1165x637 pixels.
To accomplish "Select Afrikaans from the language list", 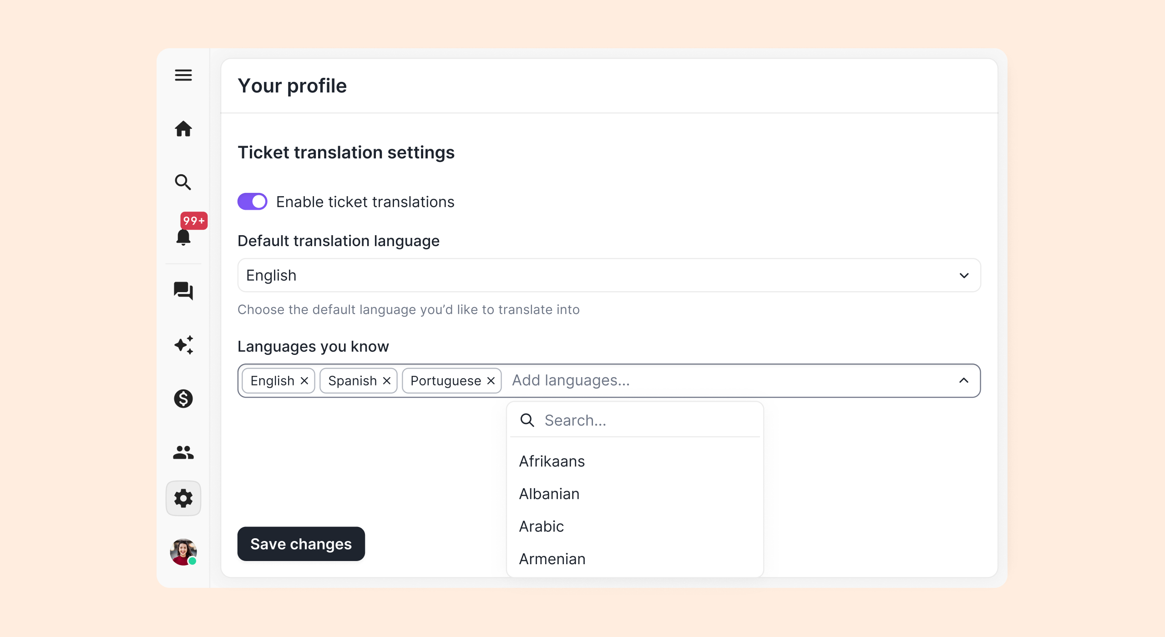I will [552, 461].
